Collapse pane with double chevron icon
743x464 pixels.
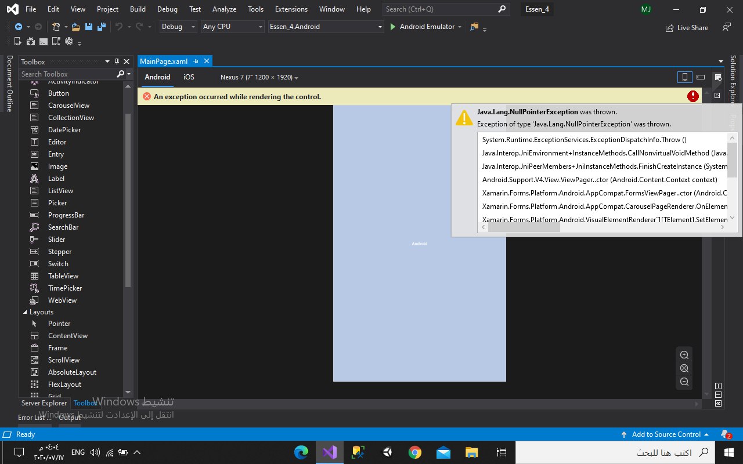(x=719, y=403)
